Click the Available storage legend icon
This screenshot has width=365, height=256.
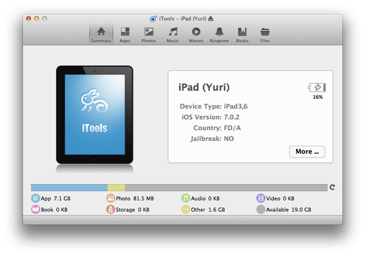pyautogui.click(x=261, y=209)
